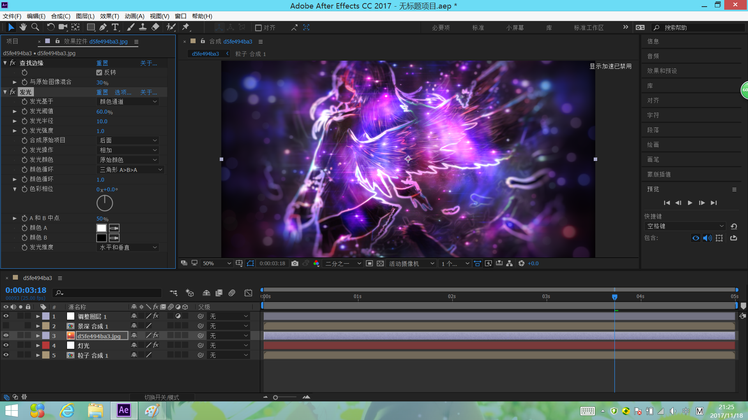Select the Puppet Pin tool

coord(186,27)
